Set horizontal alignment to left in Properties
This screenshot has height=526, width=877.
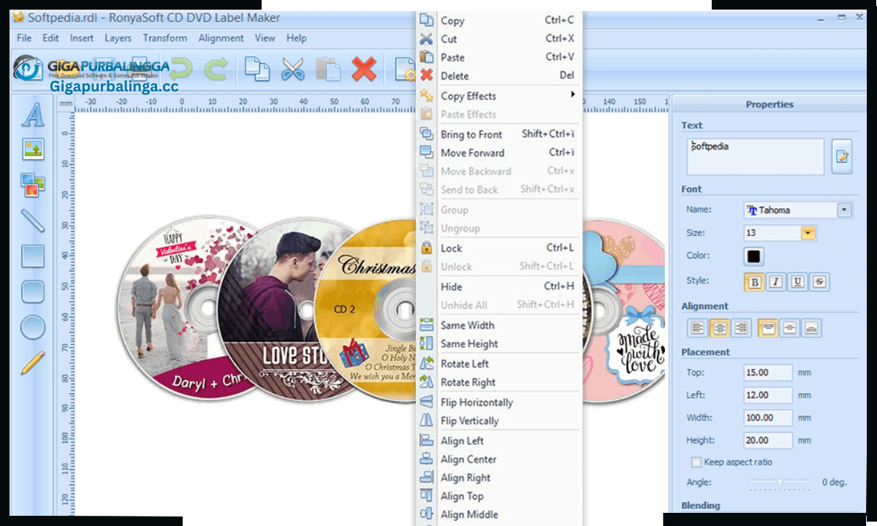click(698, 328)
